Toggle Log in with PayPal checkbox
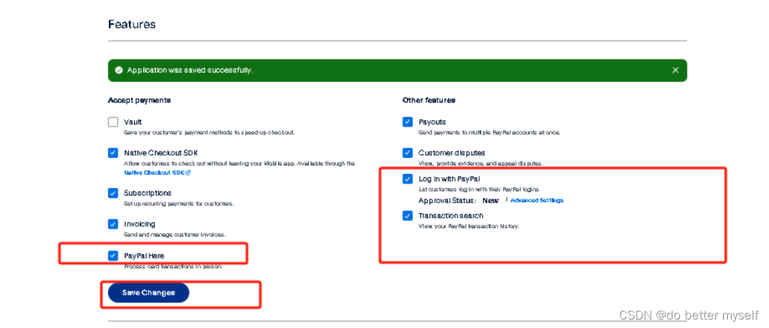The width and height of the screenshot is (769, 328). click(407, 179)
